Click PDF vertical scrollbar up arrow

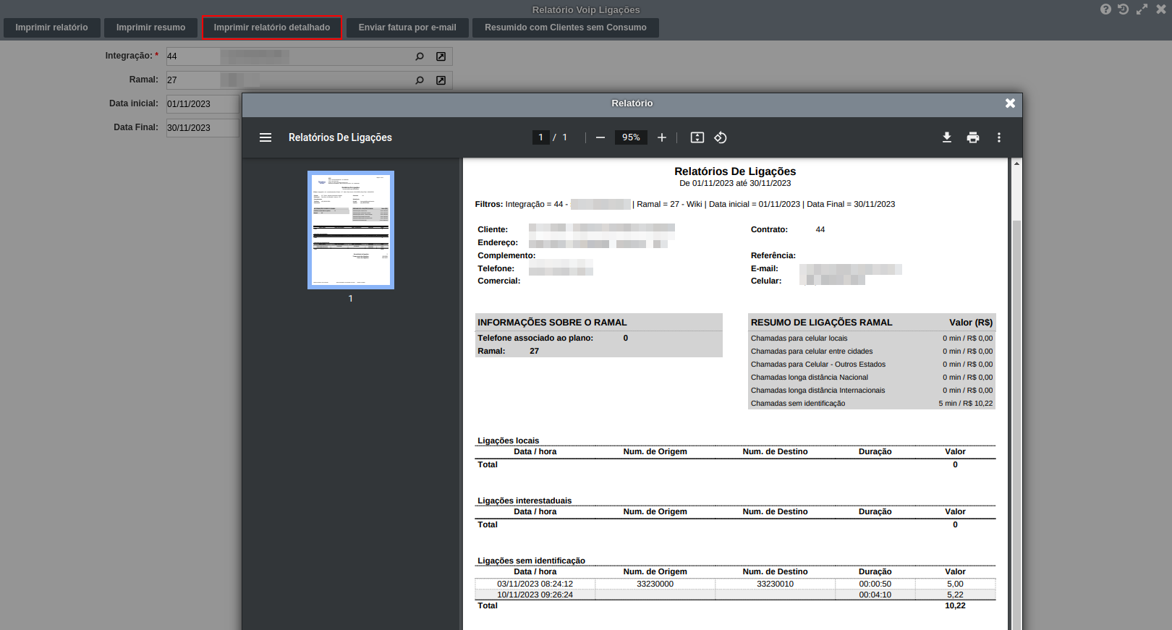tap(1016, 163)
